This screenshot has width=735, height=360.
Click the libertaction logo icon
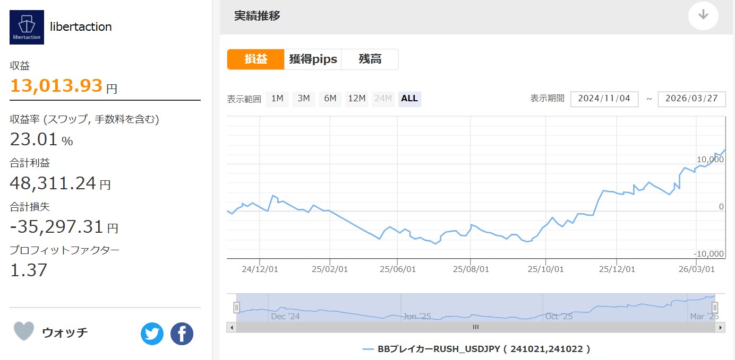(27, 27)
